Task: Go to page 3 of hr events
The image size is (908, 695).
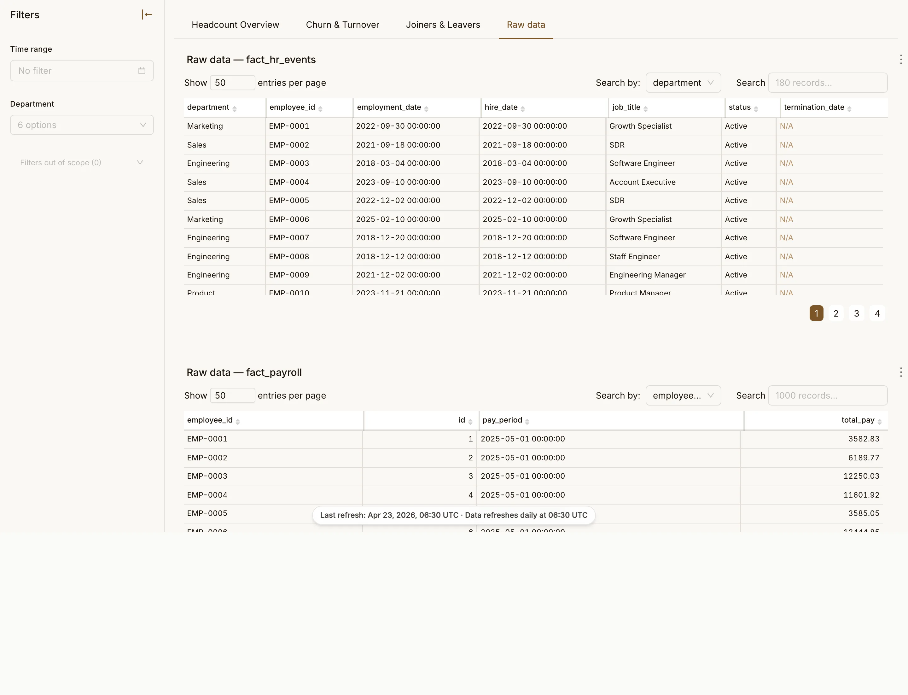Action: [x=857, y=313]
